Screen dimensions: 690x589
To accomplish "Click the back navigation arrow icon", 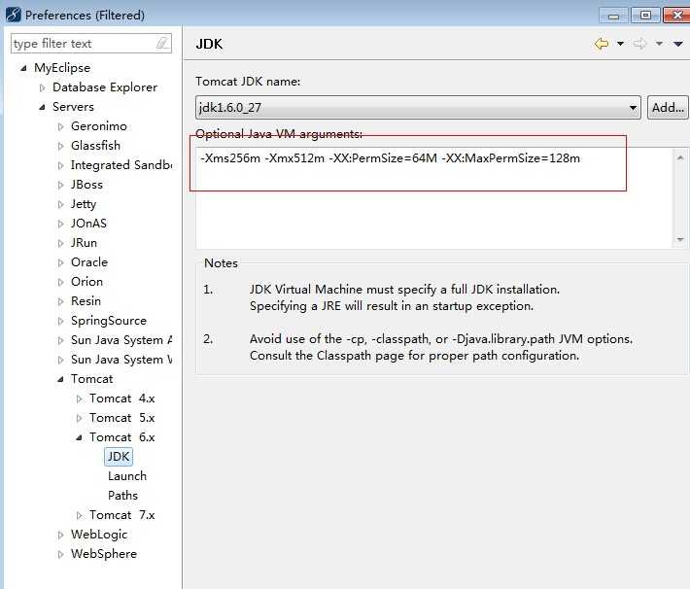I will pyautogui.click(x=602, y=44).
